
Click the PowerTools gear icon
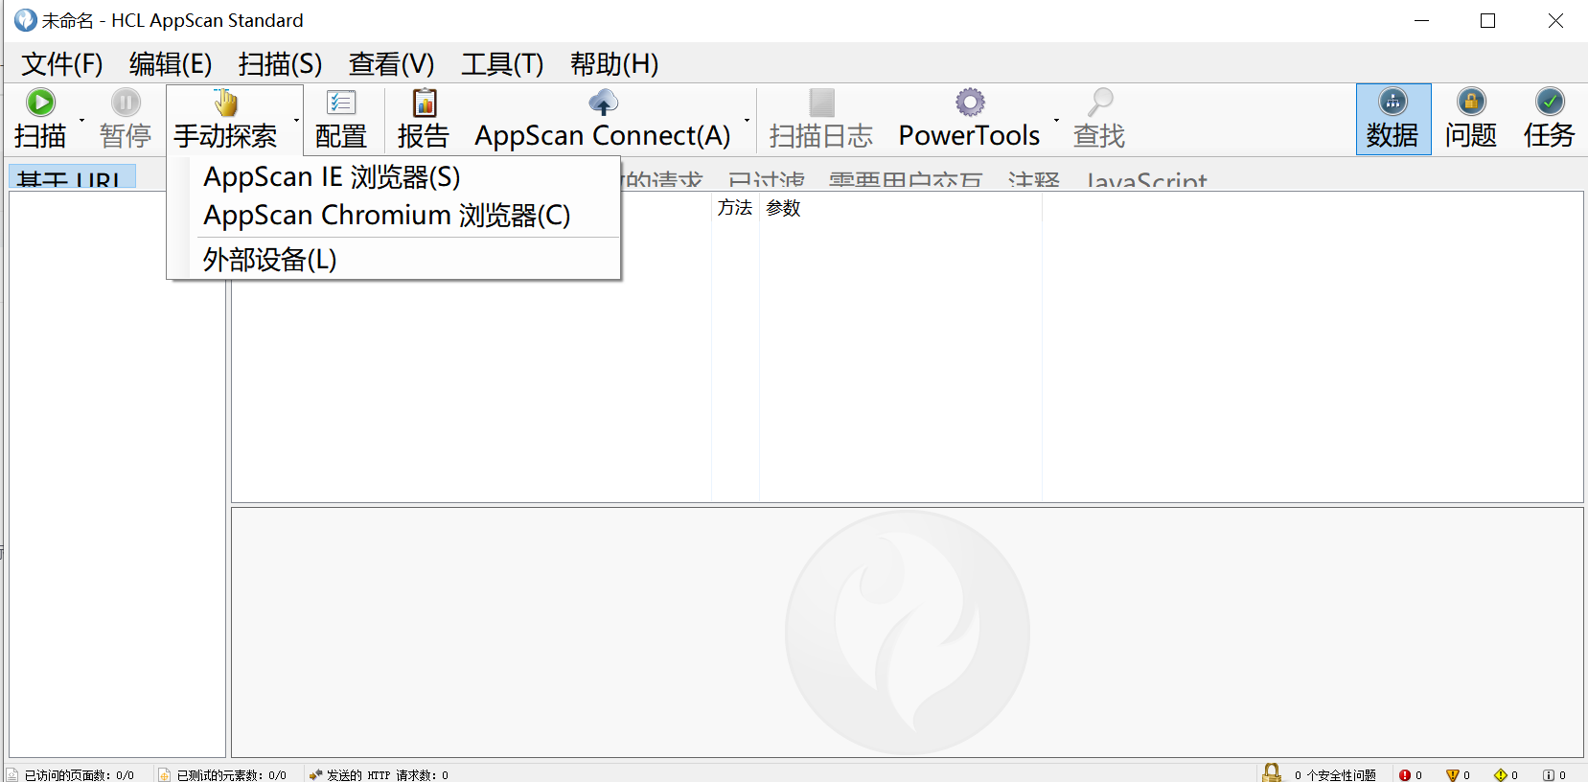[970, 102]
